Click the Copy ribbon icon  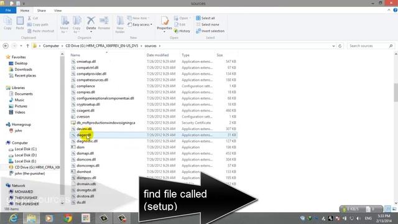point(7,24)
